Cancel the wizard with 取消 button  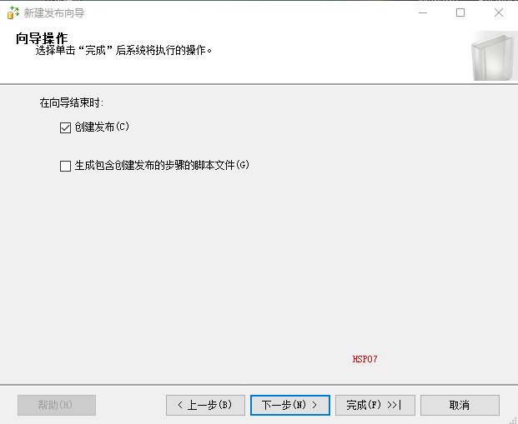coord(460,405)
